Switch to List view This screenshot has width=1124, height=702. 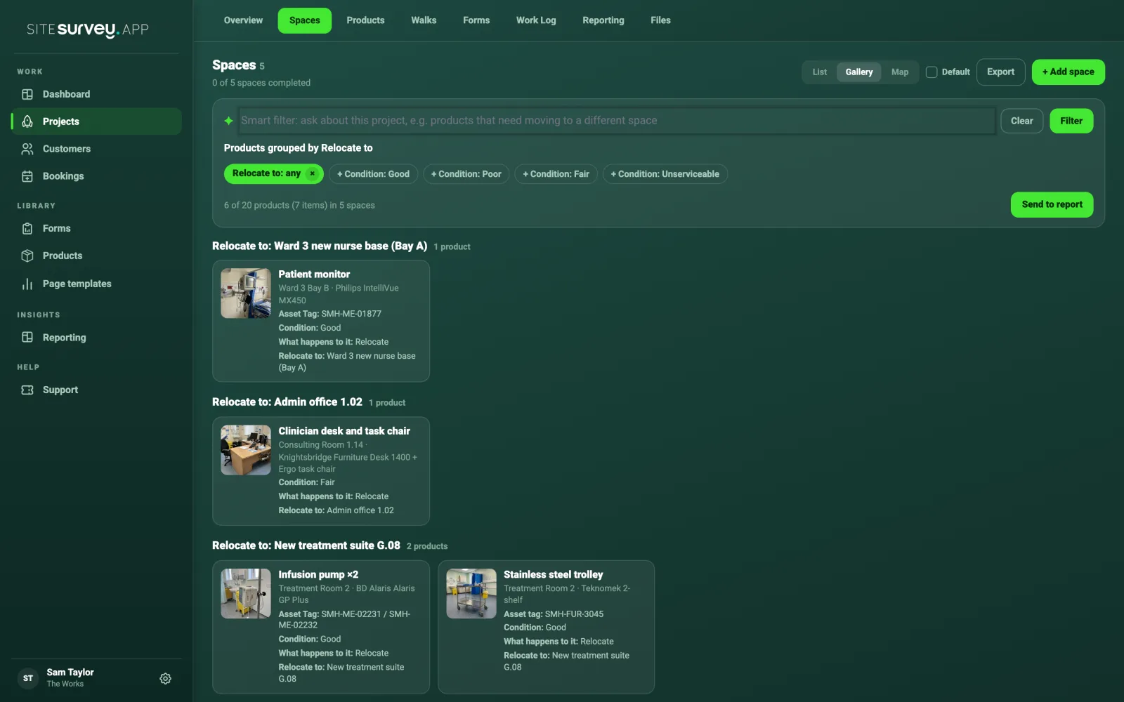click(x=820, y=72)
